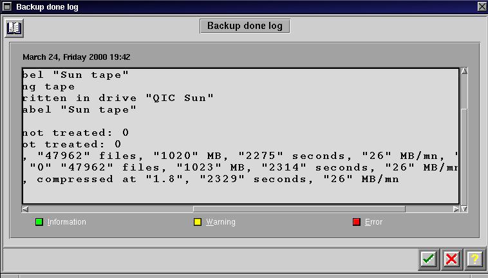Toggle the red Error filter box
Viewport: 488px width, 278px height.
[356, 222]
